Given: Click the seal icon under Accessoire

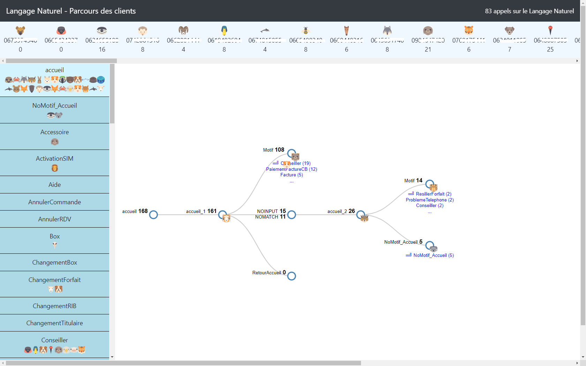Looking at the screenshot, I should coord(55,142).
